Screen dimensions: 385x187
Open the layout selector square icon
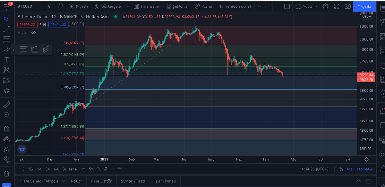(287, 6)
